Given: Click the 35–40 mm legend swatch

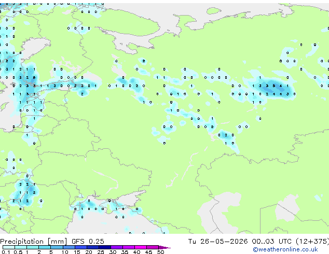Looking at the screenshot, I should coord(129,247).
